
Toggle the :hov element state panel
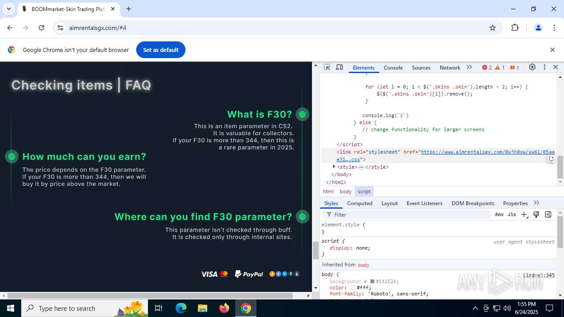[499, 214]
